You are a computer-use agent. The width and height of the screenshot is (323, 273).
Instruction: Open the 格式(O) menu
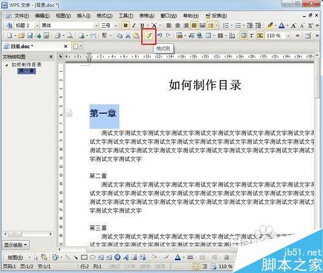tap(105, 15)
